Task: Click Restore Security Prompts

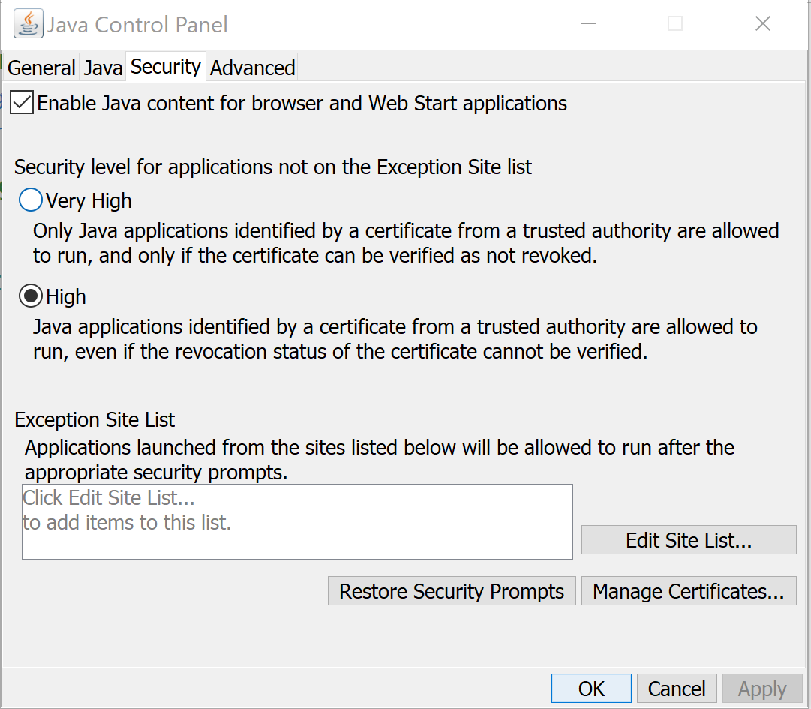Action: (x=452, y=590)
